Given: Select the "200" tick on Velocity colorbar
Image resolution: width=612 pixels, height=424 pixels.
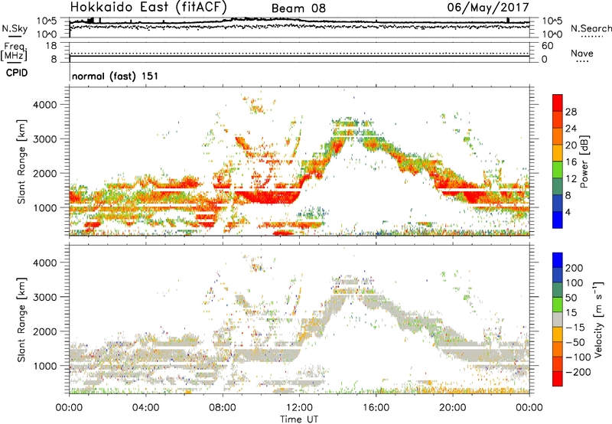Looking at the screenshot, I should (575, 268).
